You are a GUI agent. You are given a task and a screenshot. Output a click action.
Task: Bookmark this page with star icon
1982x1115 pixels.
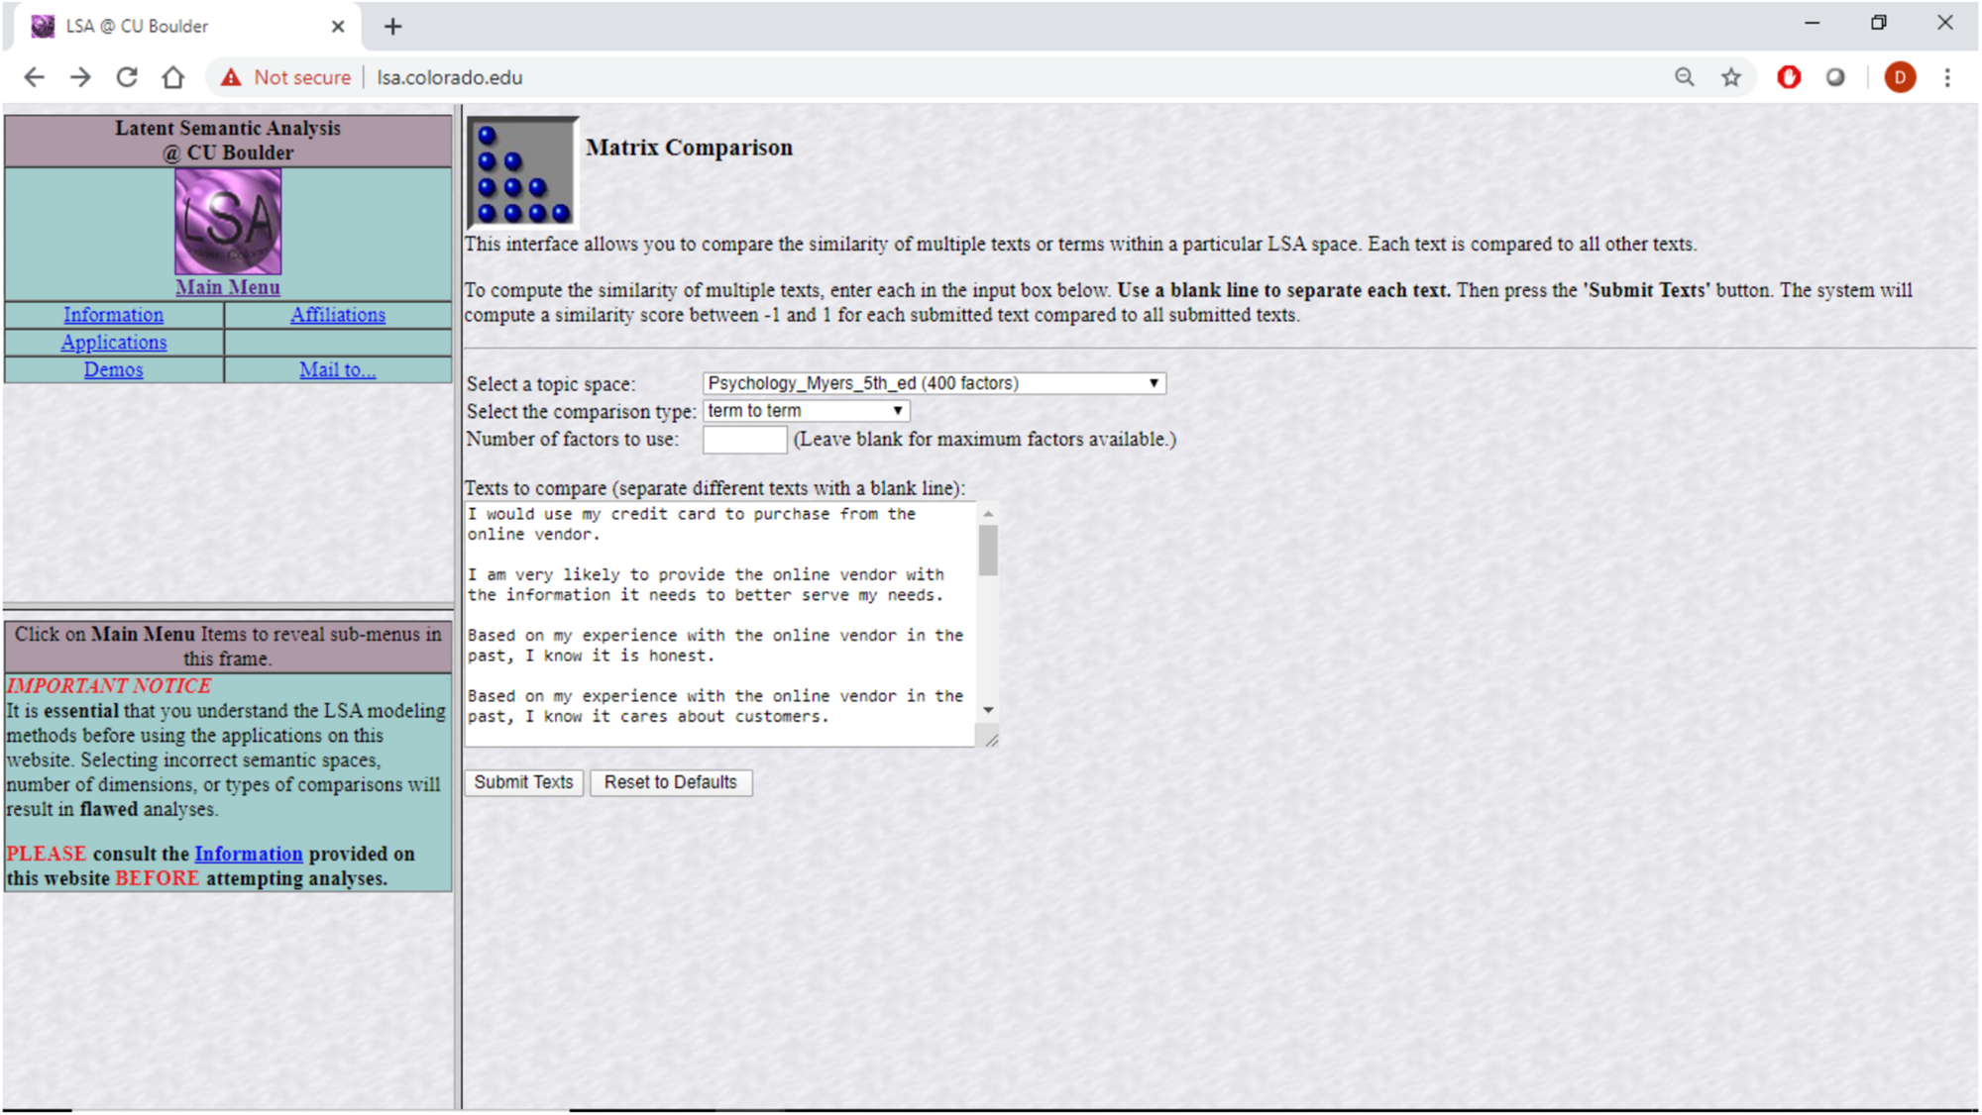click(1730, 77)
